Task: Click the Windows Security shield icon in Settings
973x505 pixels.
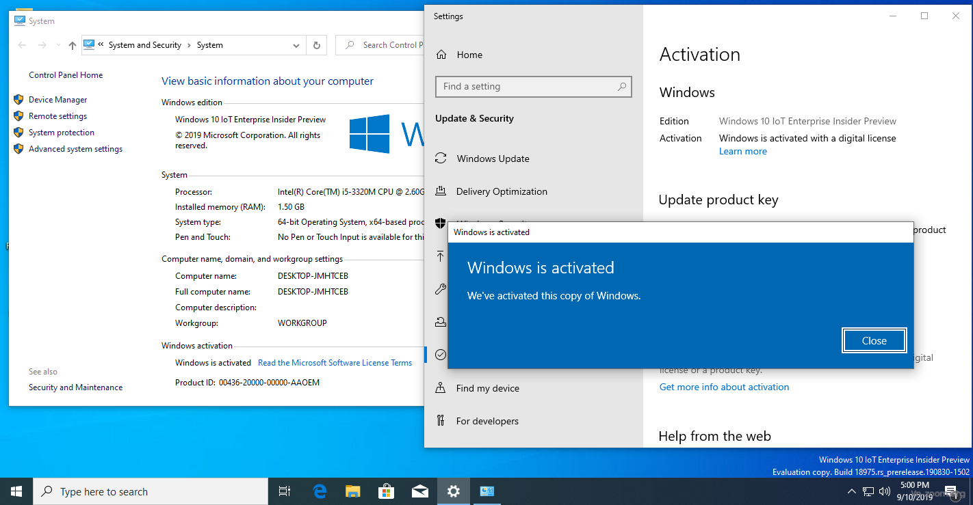Action: (x=441, y=223)
